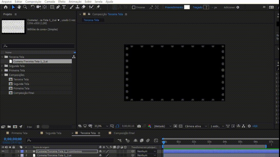Expand the Segunda Tela folder
This screenshot has width=280, height=157.
2,66
